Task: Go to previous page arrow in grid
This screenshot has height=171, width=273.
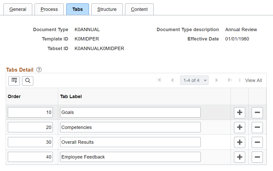Action: click(172, 80)
